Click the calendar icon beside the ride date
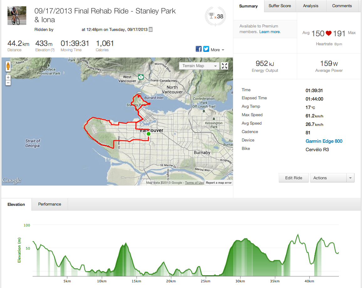Screen dimensions: 362x288 click(x=151, y=30)
